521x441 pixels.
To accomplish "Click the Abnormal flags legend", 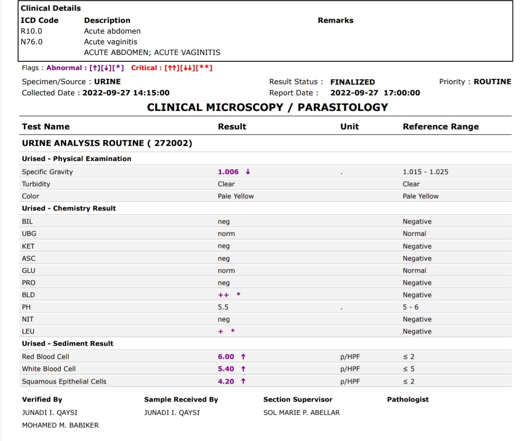I will pyautogui.click(x=85, y=68).
